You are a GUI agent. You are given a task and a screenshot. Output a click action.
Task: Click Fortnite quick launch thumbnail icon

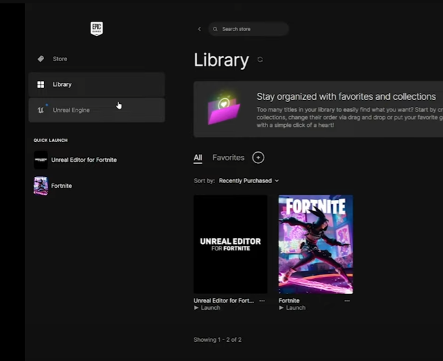pos(41,186)
